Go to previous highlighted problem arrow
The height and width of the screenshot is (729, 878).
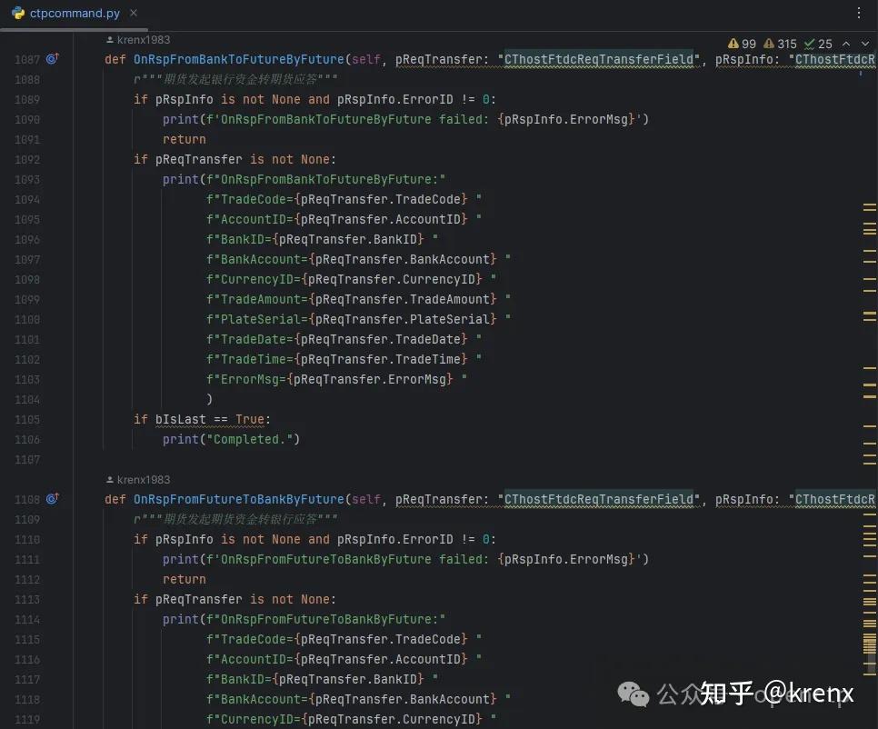pyautogui.click(x=846, y=44)
